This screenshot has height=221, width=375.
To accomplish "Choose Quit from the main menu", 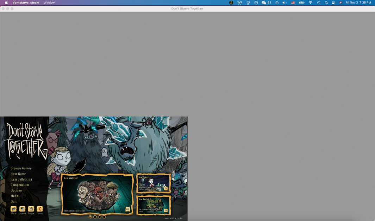I will pyautogui.click(x=14, y=201).
